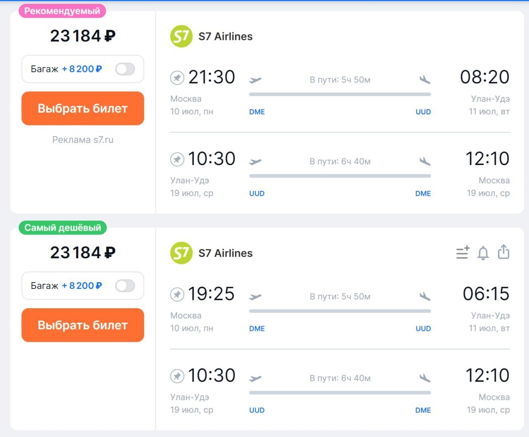Pin the 10:30 return flight in recommended ticket
This screenshot has width=529, height=437.
[x=177, y=159]
